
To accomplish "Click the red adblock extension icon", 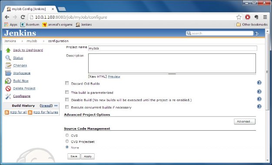I will click(x=248, y=17).
